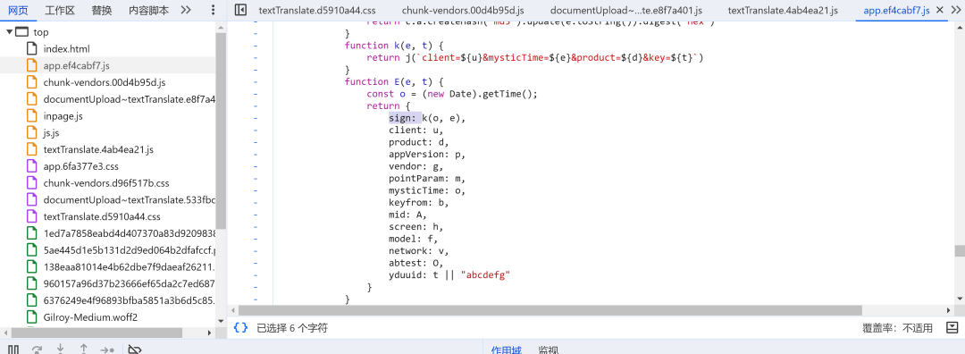Open the documentUpload~...te.e8f7a401.js editor tab
The image size is (965, 354).
tap(625, 10)
